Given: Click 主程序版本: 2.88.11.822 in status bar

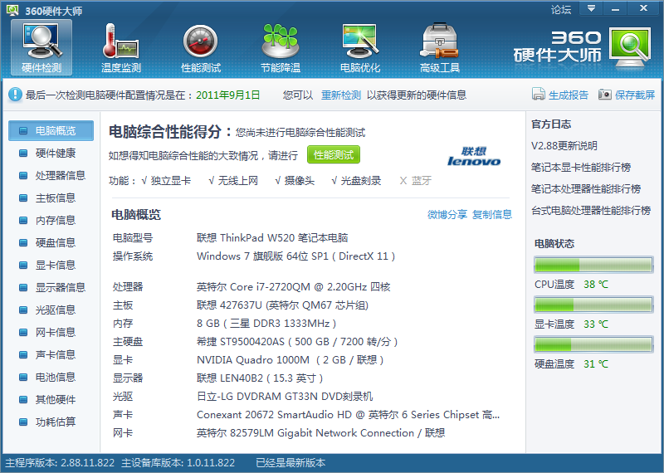Looking at the screenshot, I should (60, 463).
